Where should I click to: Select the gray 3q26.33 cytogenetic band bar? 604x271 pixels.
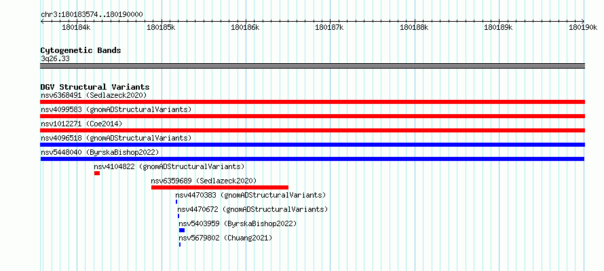click(312, 66)
